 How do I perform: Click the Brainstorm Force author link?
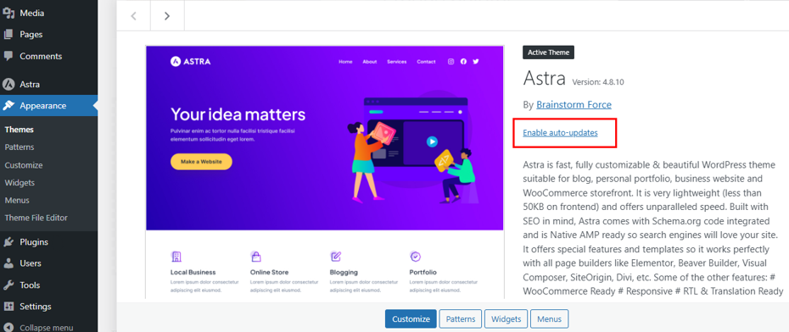pos(574,105)
